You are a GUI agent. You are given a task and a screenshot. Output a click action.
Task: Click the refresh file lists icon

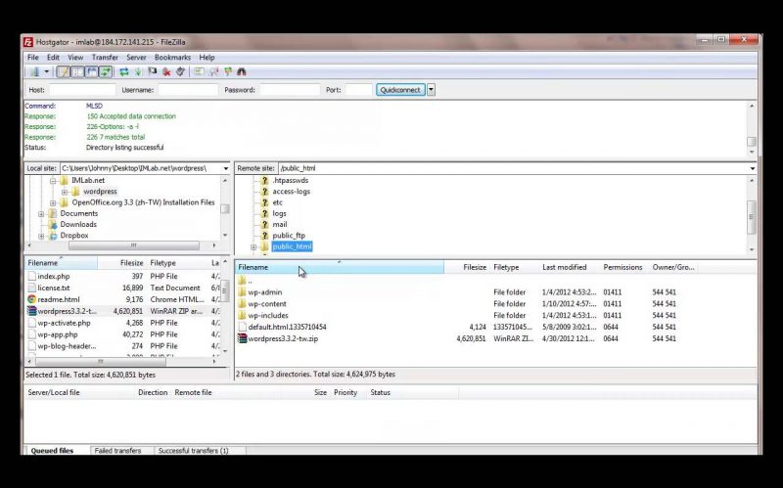(124, 72)
